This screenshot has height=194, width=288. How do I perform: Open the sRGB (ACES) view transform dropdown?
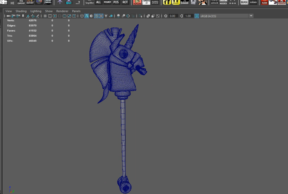[223, 16]
